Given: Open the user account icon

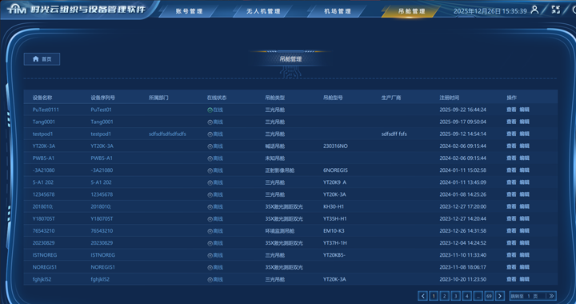Looking at the screenshot, I should click(x=535, y=10).
